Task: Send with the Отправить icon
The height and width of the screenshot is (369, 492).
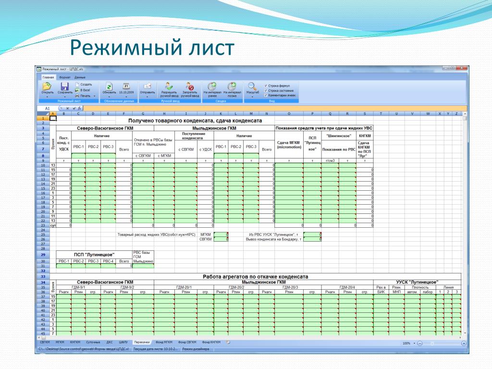Action: (x=148, y=86)
